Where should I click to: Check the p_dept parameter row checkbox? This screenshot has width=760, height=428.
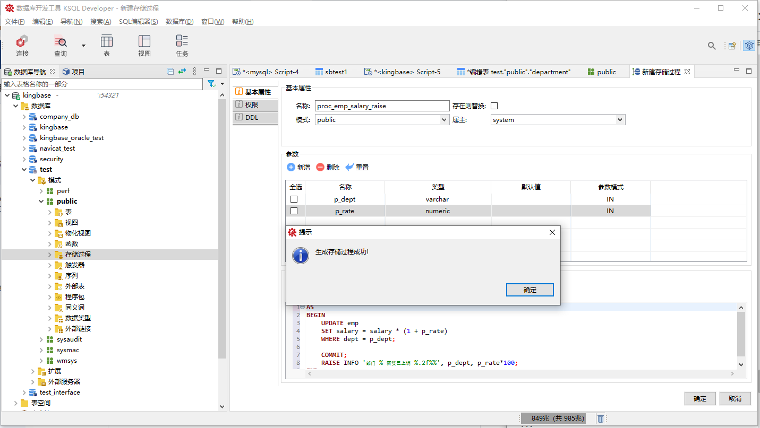(294, 199)
